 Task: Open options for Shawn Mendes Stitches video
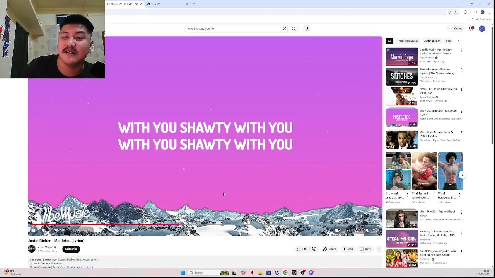461,70
